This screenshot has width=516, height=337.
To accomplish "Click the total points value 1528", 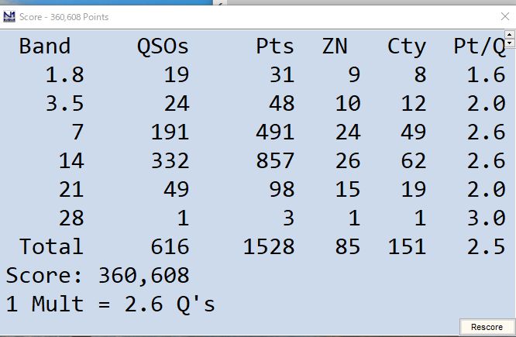I will point(269,247).
